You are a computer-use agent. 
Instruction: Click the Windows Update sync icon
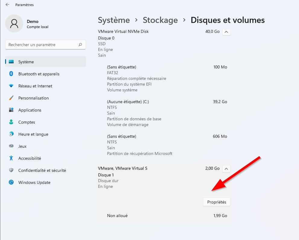pyautogui.click(x=11, y=182)
